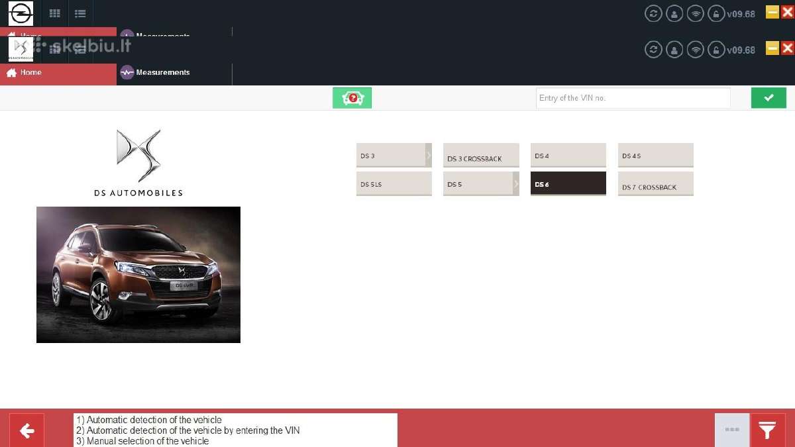Expand the DS 3 variants arrow
This screenshot has height=447, width=795.
click(x=429, y=156)
